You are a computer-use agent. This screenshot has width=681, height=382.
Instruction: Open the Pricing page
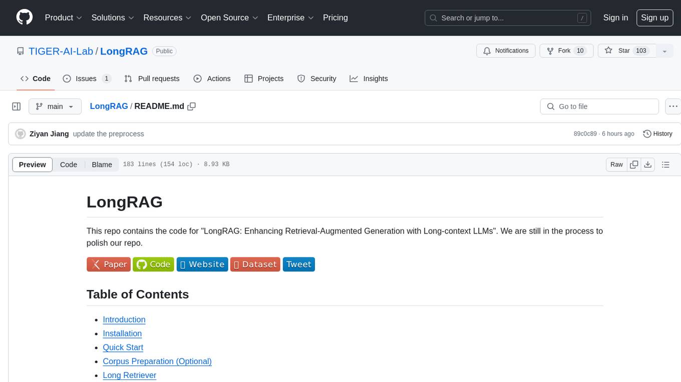[335, 17]
